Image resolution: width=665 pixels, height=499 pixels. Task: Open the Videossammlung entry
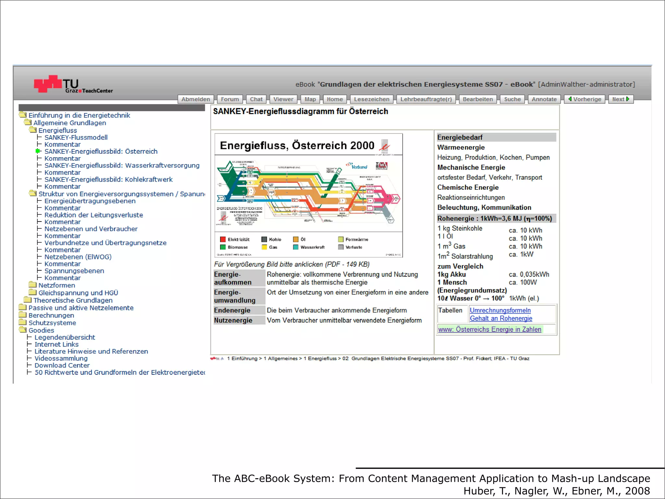61,358
